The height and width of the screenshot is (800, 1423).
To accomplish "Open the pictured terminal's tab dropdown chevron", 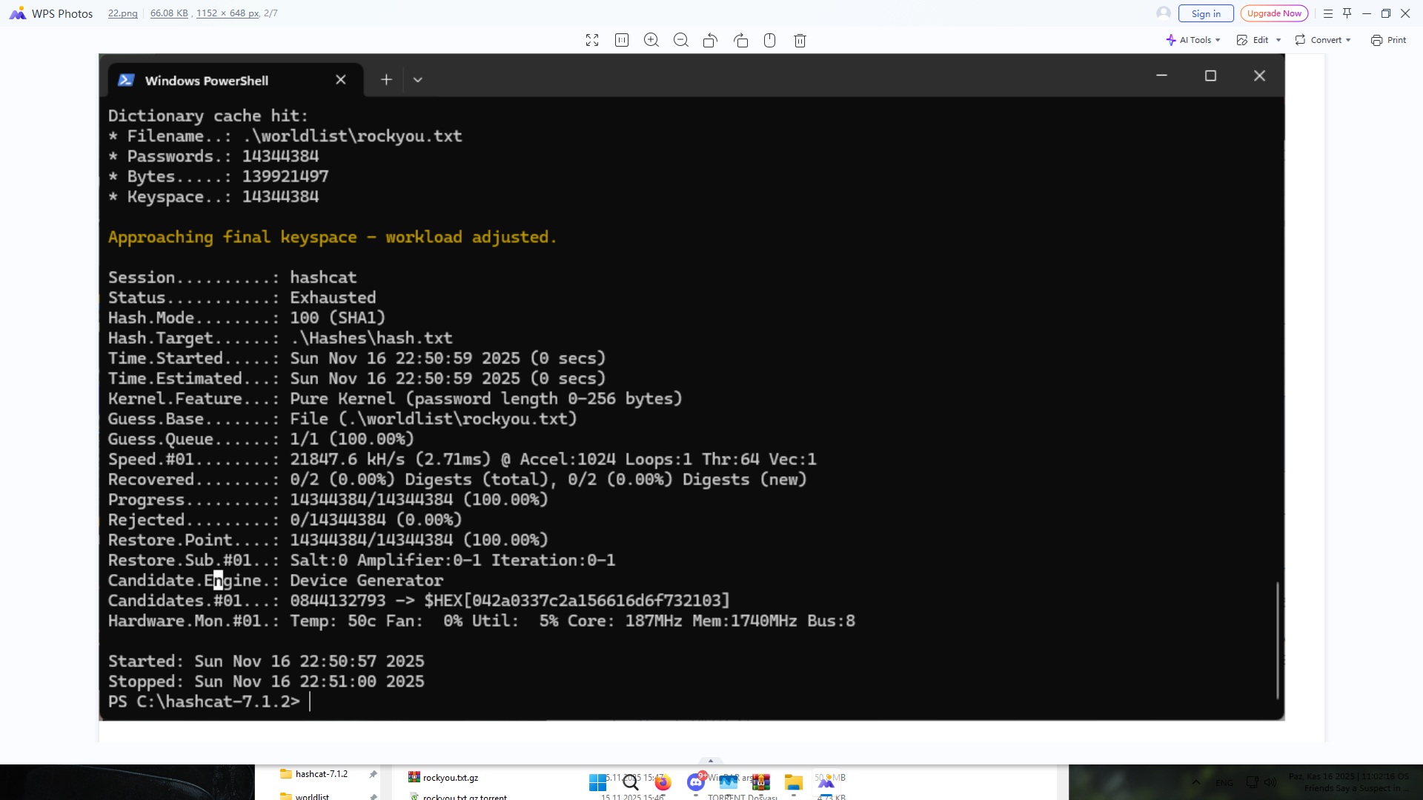I will [418, 80].
